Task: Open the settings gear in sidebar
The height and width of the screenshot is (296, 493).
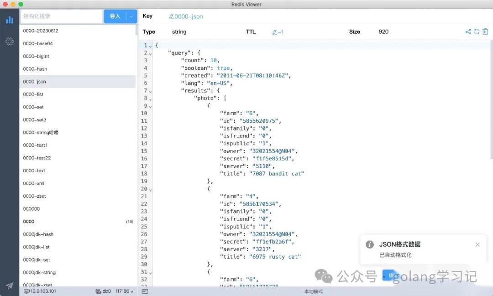Action: tap(10, 41)
